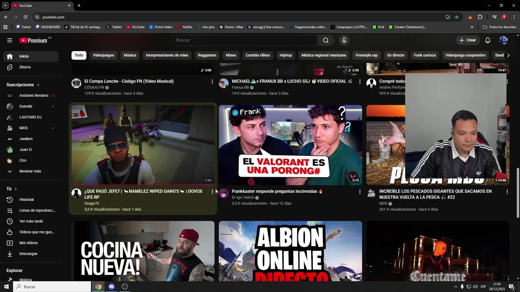Open the Ambient Renders subscription
The image size is (520, 292).
31,96
